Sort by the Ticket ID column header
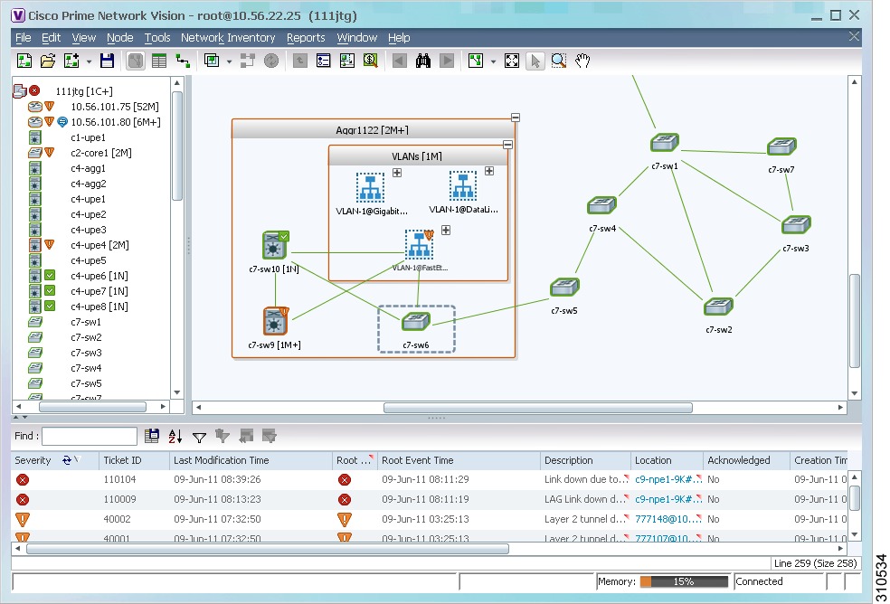890x604 pixels. [x=135, y=460]
